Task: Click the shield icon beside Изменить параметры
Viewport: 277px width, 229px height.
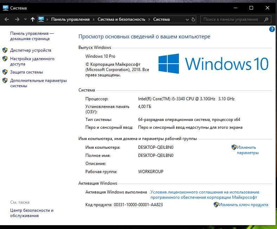Action: tap(234, 147)
